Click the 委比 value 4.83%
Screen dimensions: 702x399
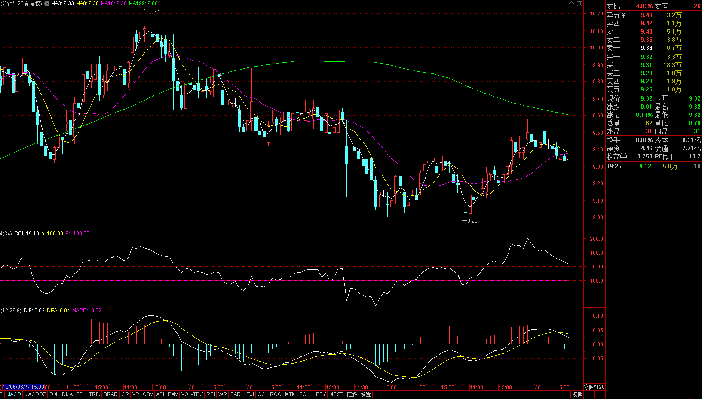coord(644,6)
